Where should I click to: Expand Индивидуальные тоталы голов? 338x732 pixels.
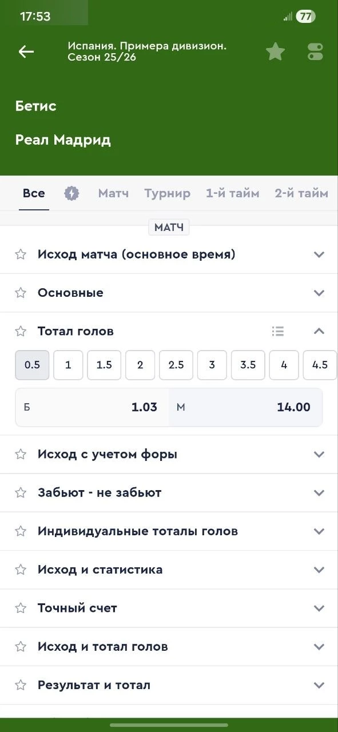tap(319, 531)
